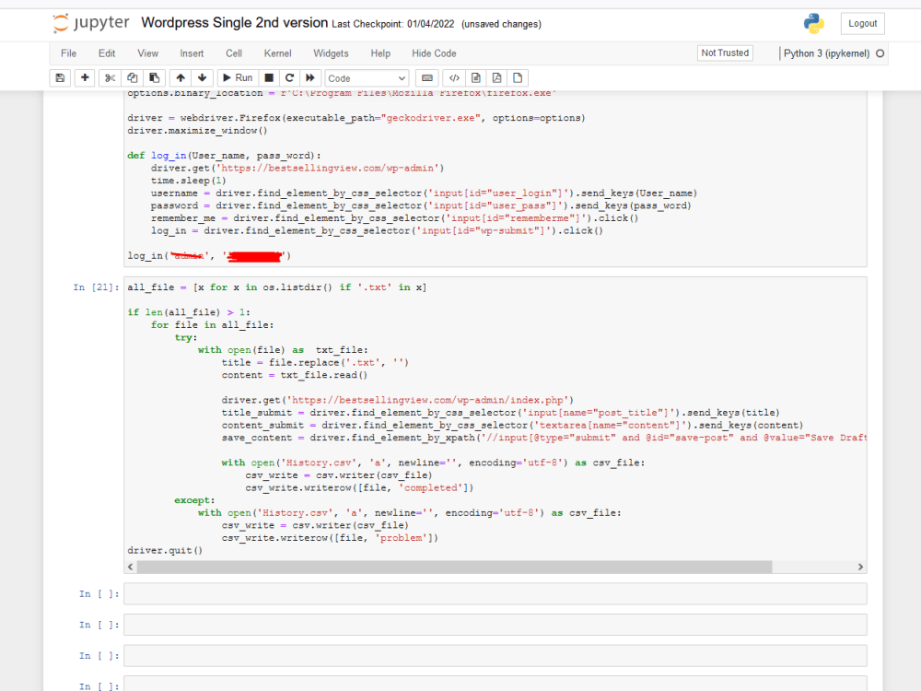Click the Not Trusted button
Image resolution: width=921 pixels, height=691 pixels.
click(x=725, y=53)
